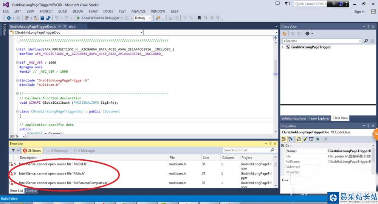Toggle the 0 Messages filter
The width and height of the screenshot is (378, 204).
click(x=83, y=150)
